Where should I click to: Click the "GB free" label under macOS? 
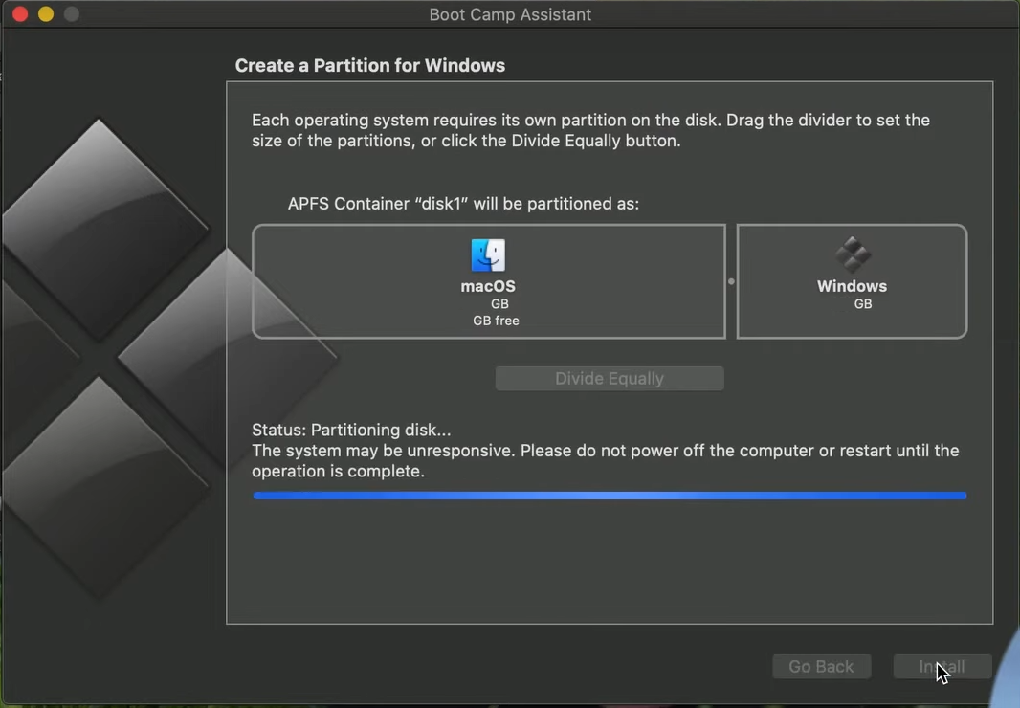pyautogui.click(x=496, y=321)
